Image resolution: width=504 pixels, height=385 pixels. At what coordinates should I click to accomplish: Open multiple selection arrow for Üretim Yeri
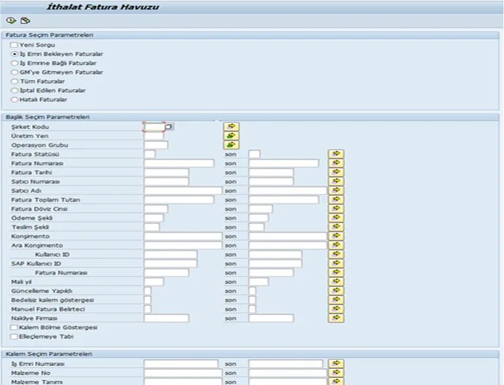coord(231,136)
